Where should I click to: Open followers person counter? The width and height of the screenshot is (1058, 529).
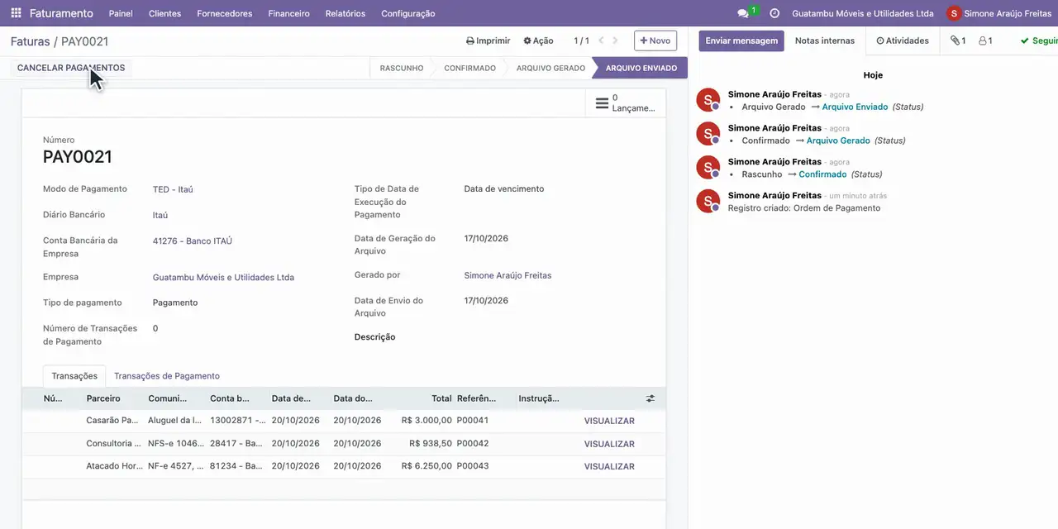point(985,41)
